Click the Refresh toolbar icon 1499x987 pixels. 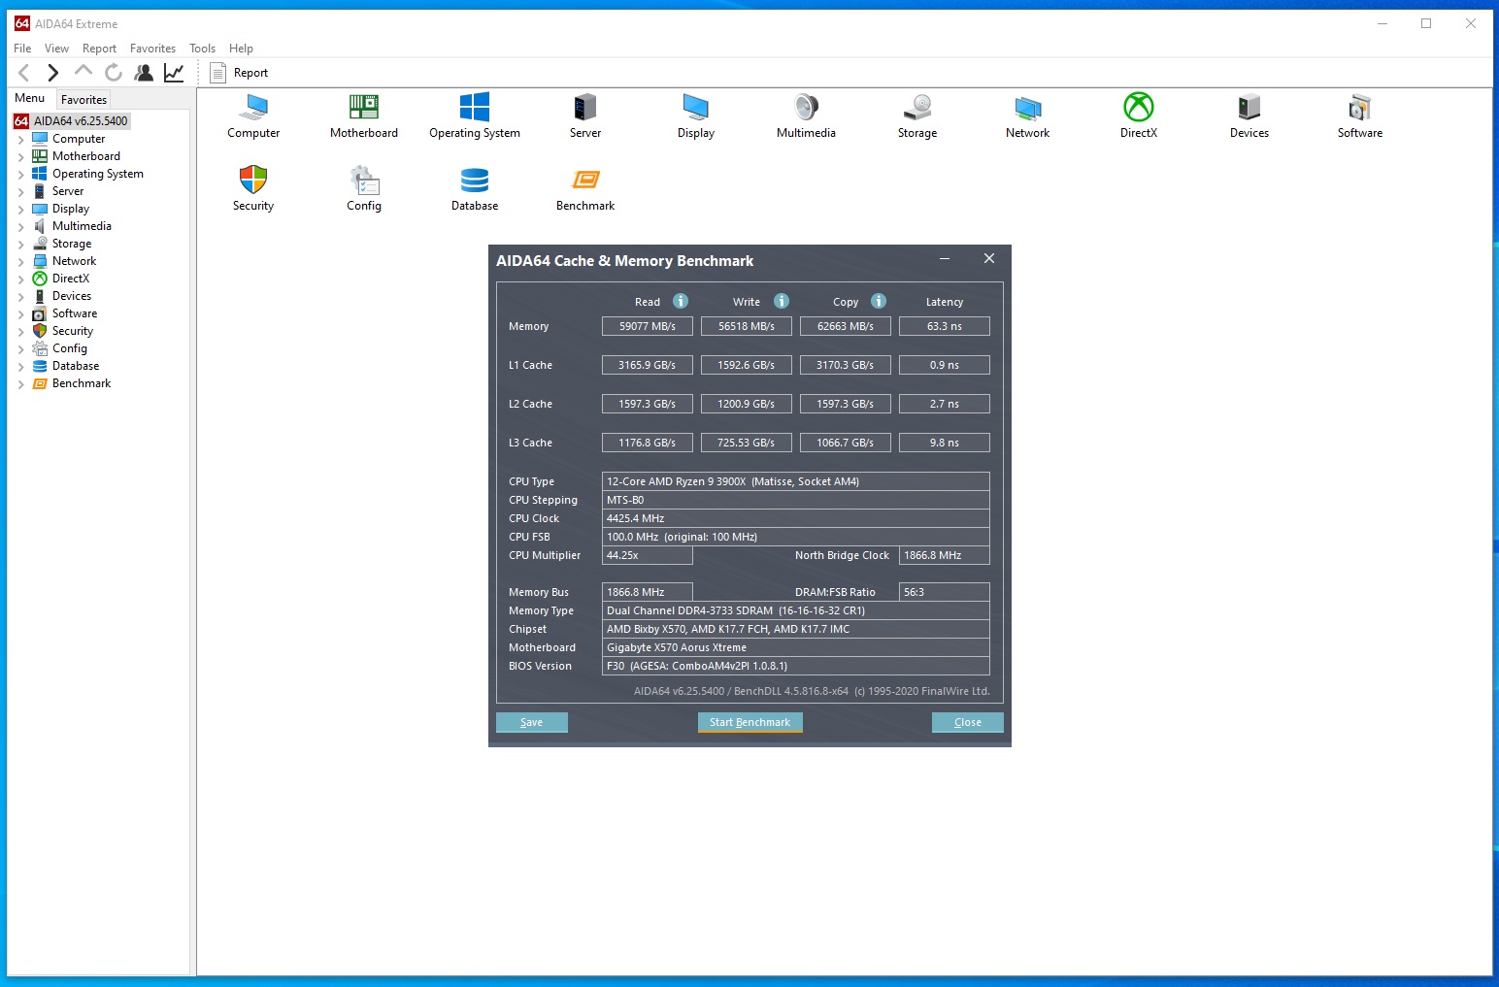pyautogui.click(x=114, y=73)
